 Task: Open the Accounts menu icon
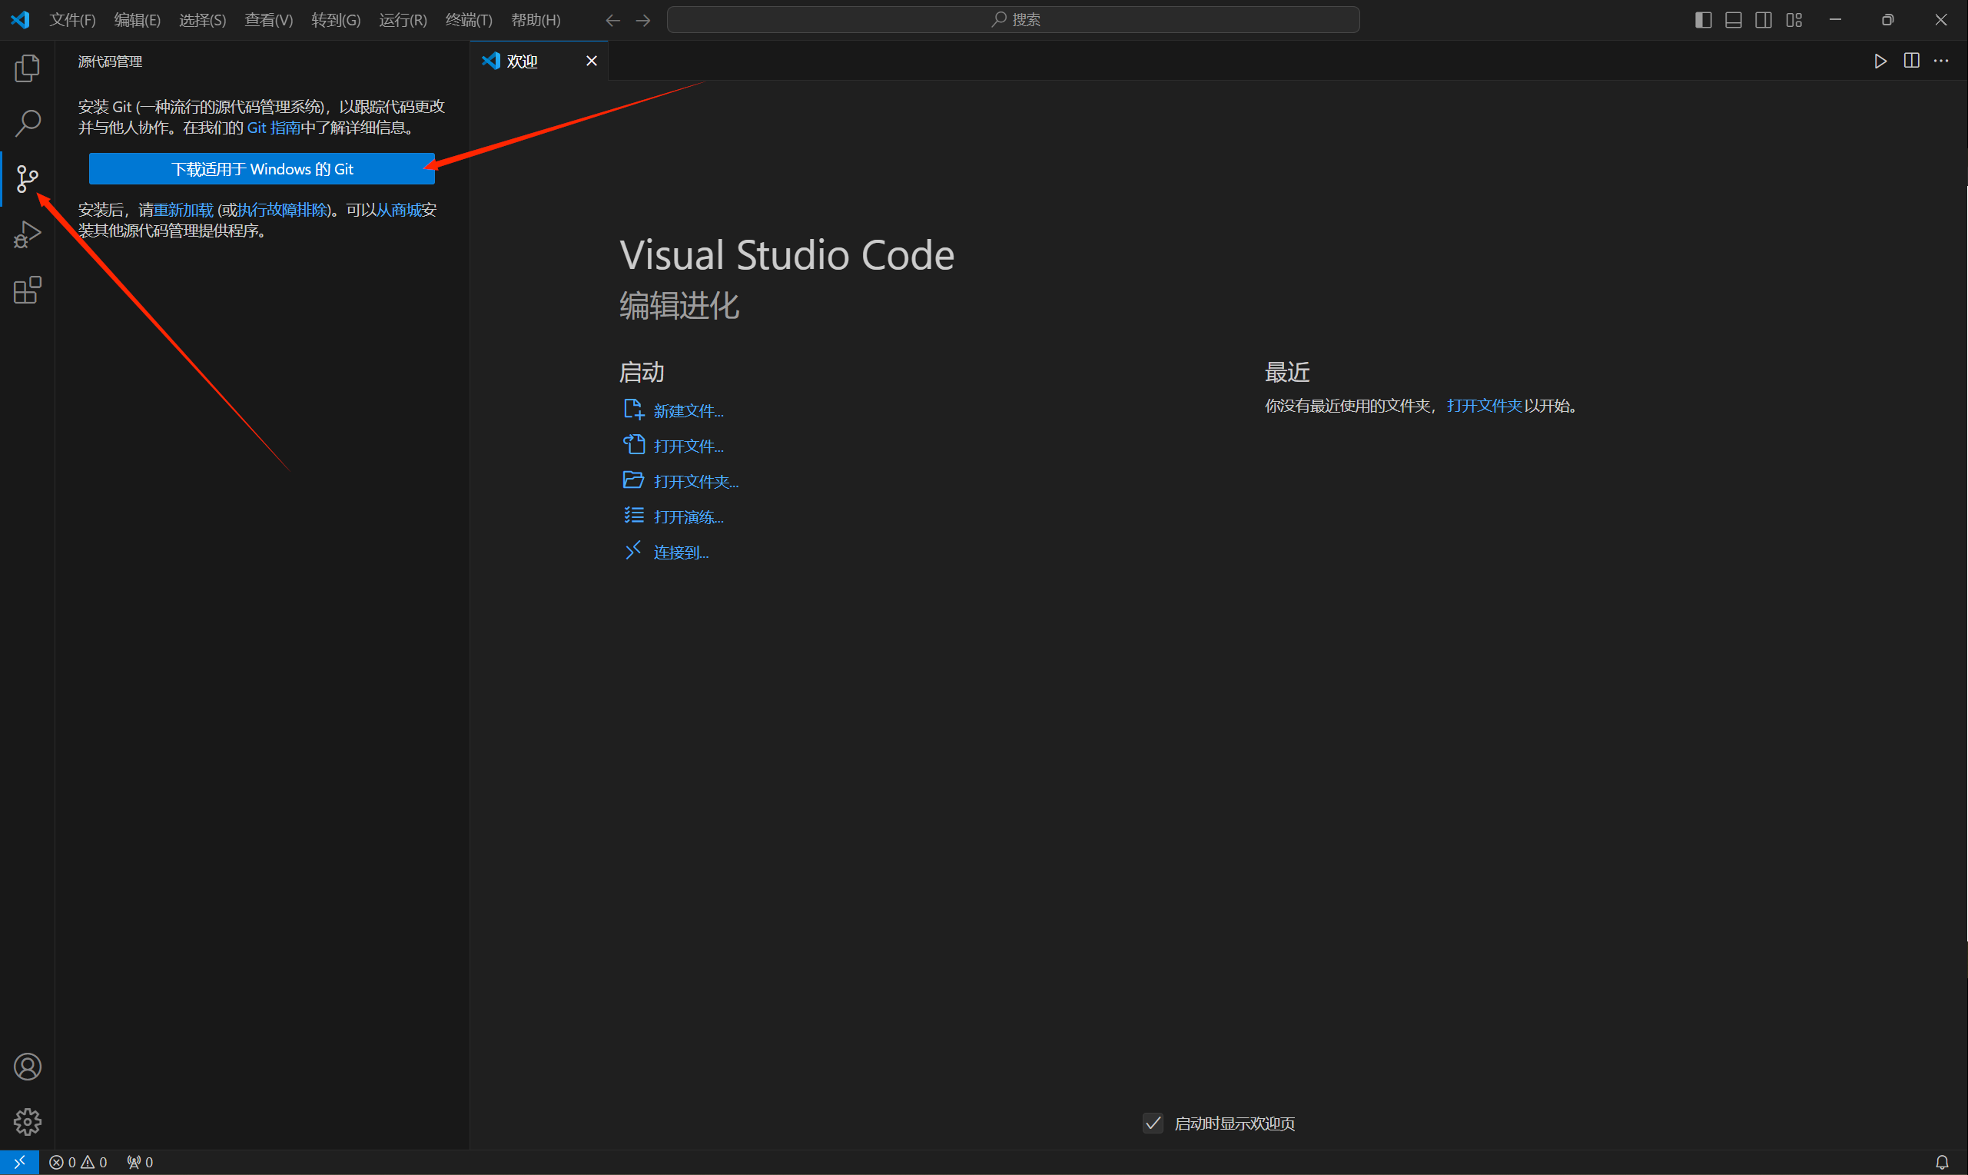[x=27, y=1067]
